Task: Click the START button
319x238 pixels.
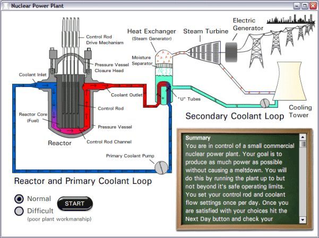Action: pos(75,204)
